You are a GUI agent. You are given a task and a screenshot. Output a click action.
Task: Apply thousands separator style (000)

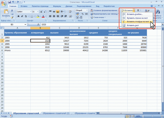coord(86,14)
